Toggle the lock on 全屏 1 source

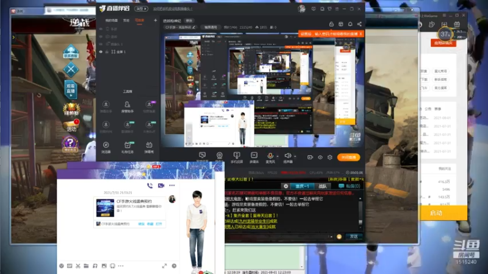coord(107,52)
